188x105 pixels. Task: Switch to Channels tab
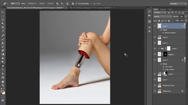(x=163, y=9)
